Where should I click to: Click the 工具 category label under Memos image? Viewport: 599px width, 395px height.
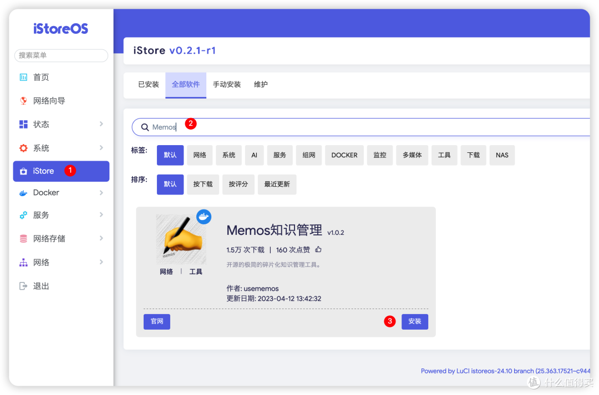[196, 271]
